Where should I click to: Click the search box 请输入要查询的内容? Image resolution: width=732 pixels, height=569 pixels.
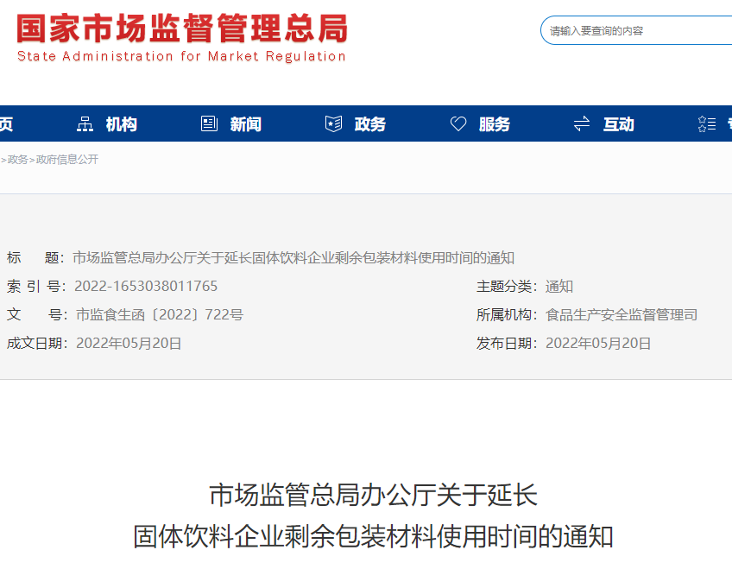[x=636, y=31]
